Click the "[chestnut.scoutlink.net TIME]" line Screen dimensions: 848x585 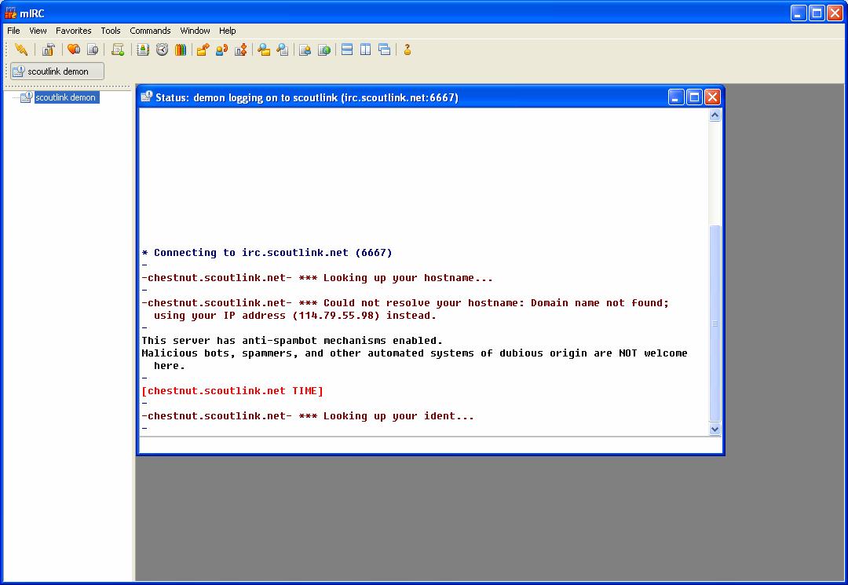coord(232,391)
